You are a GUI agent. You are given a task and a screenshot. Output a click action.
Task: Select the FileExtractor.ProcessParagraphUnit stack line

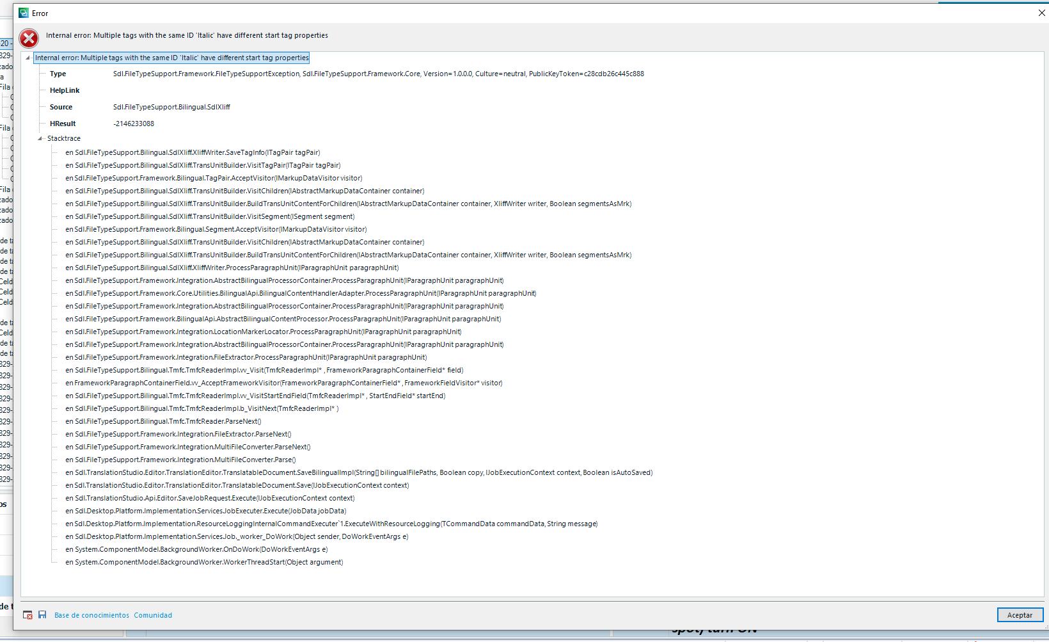246,357
